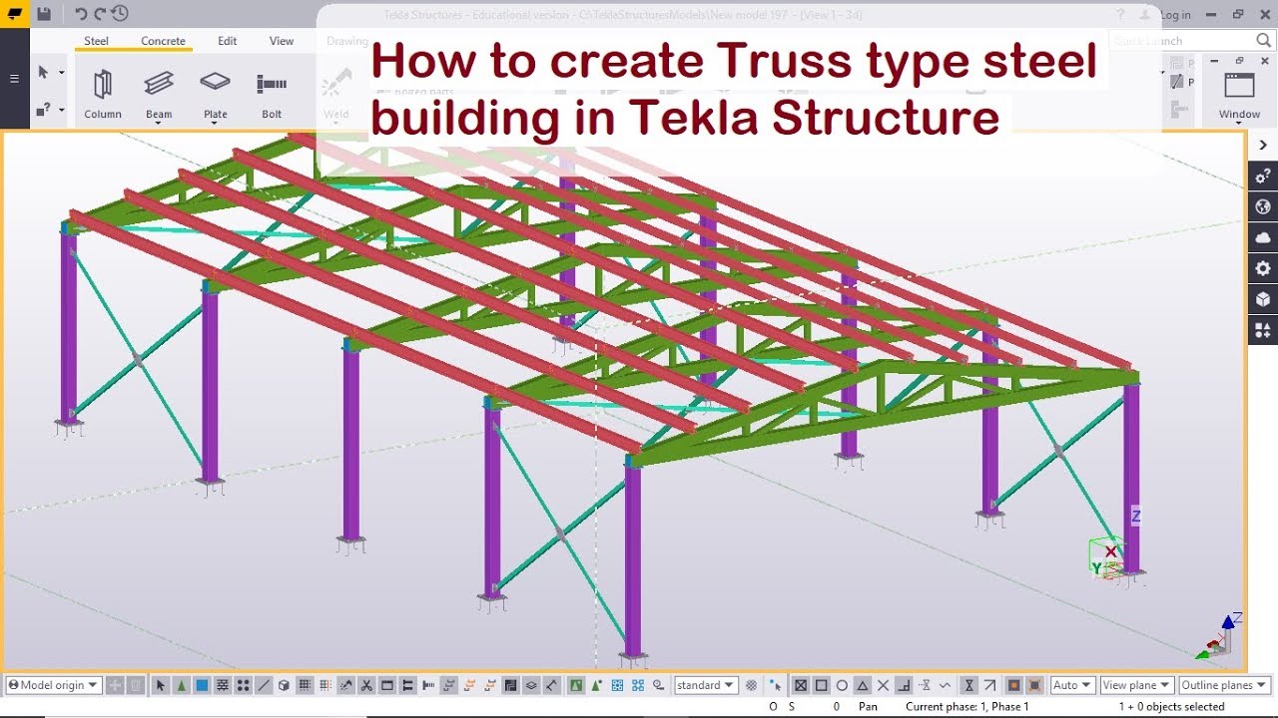Toggle snap to perpendicular points switch

[904, 685]
